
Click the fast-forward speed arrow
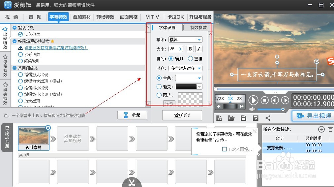(241, 106)
